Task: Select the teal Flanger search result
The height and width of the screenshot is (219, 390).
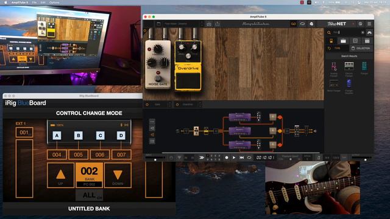Action: 364,66
